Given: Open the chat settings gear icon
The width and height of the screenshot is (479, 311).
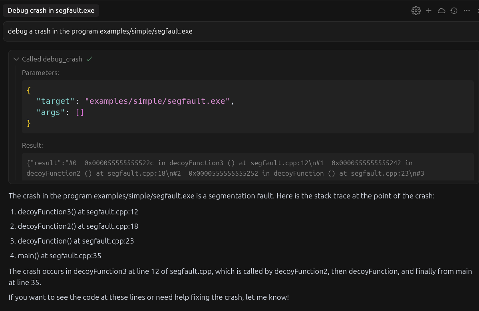Looking at the screenshot, I should 416,11.
